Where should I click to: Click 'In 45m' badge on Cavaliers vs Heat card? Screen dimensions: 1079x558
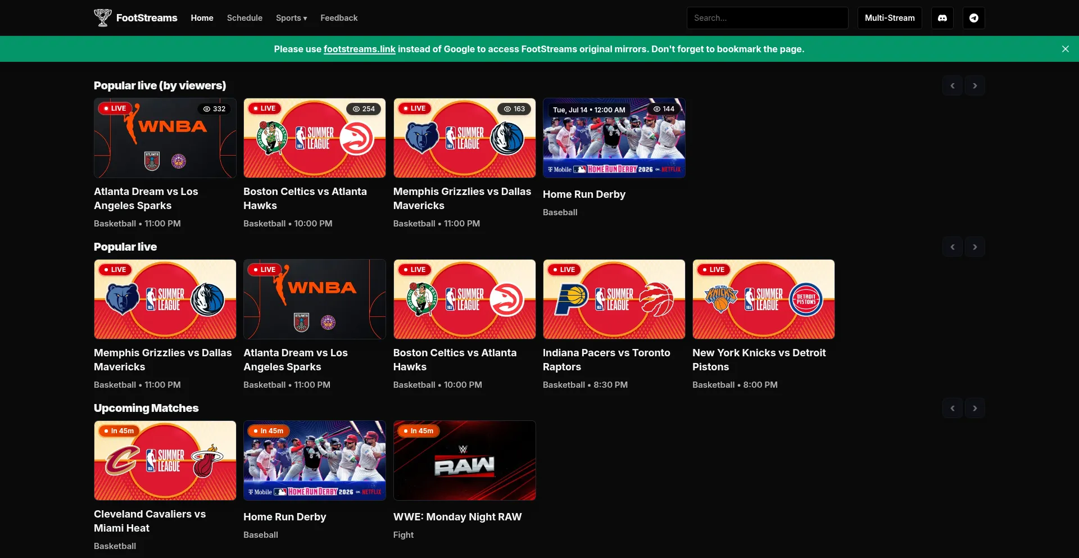point(119,431)
